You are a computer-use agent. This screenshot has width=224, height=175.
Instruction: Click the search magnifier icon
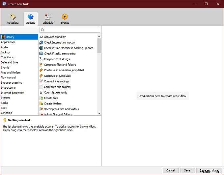[42, 30]
